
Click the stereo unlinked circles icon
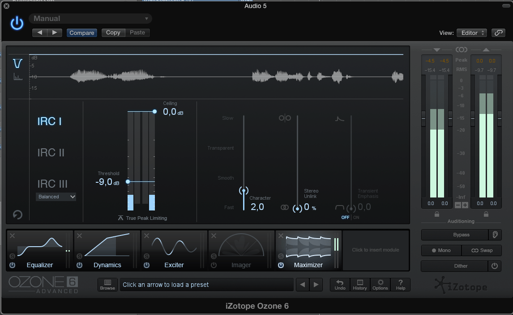[285, 118]
